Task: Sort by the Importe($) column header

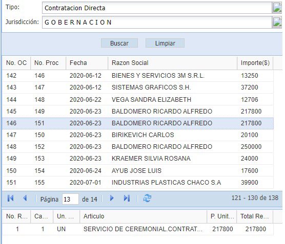Action: [x=255, y=63]
